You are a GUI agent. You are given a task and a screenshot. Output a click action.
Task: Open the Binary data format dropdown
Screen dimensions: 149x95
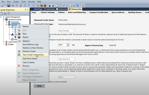[67, 77]
